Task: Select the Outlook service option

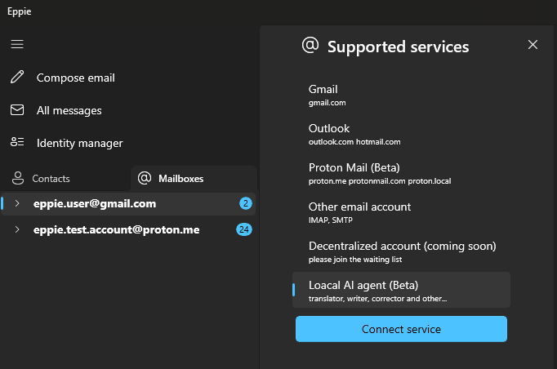Action: [401, 135]
